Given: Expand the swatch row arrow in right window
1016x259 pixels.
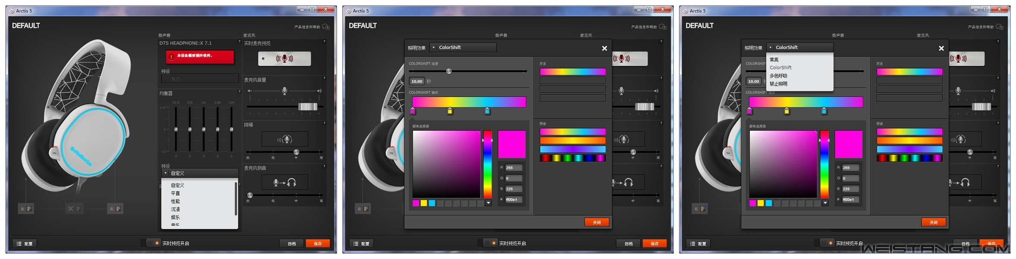Looking at the screenshot, I should (825, 203).
